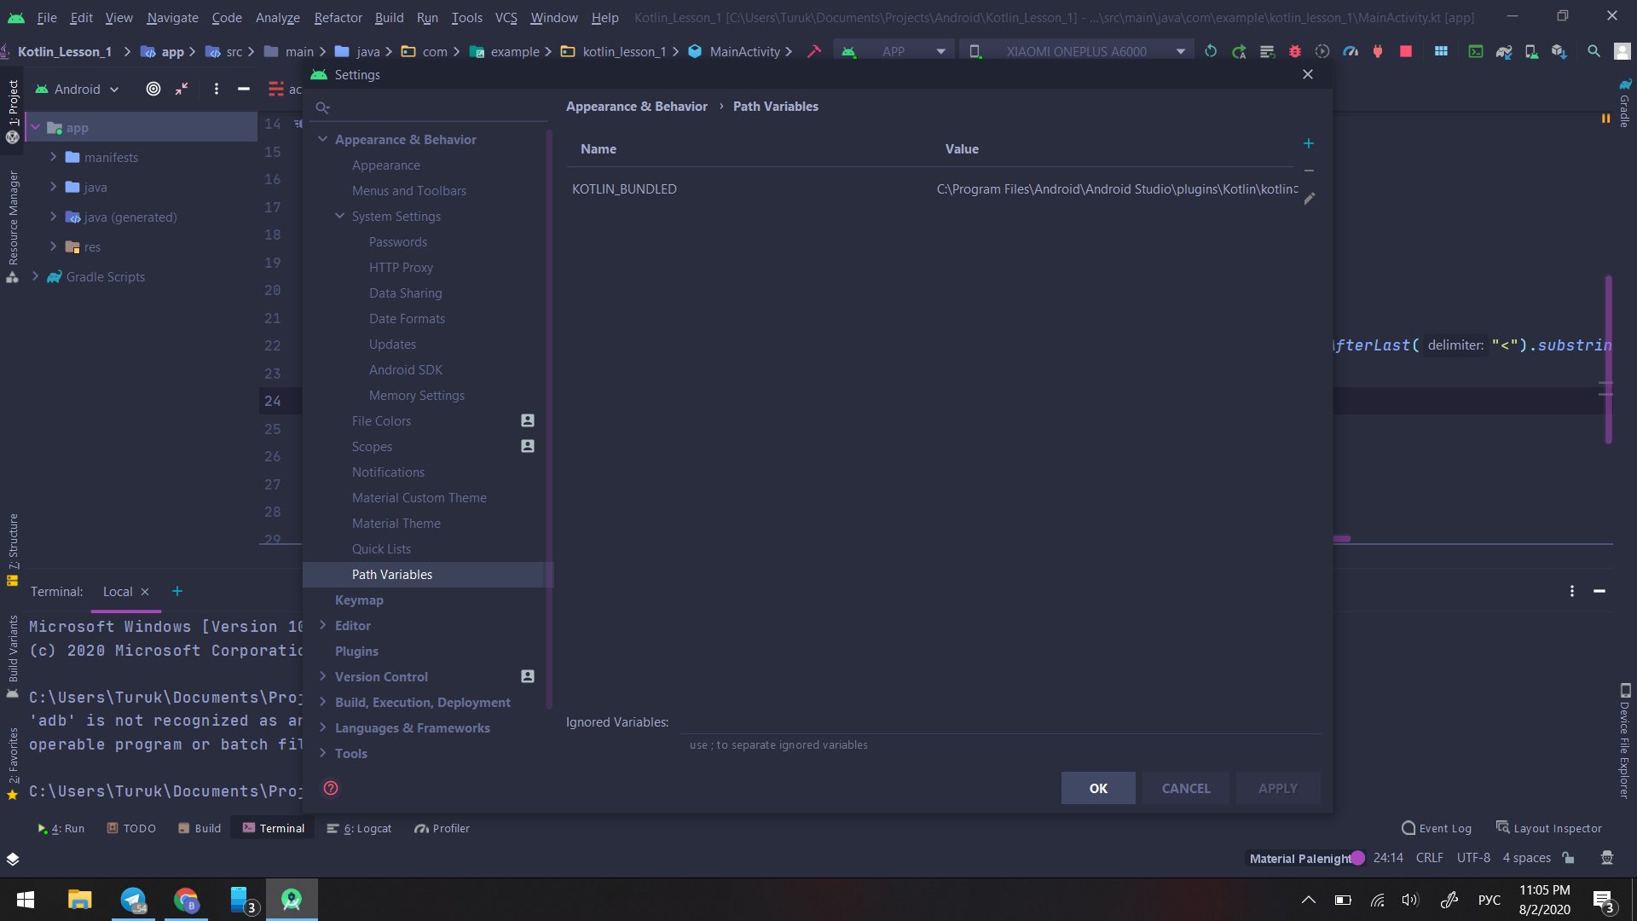Sync project with Gradle files icon
The width and height of the screenshot is (1637, 921).
click(x=1504, y=51)
